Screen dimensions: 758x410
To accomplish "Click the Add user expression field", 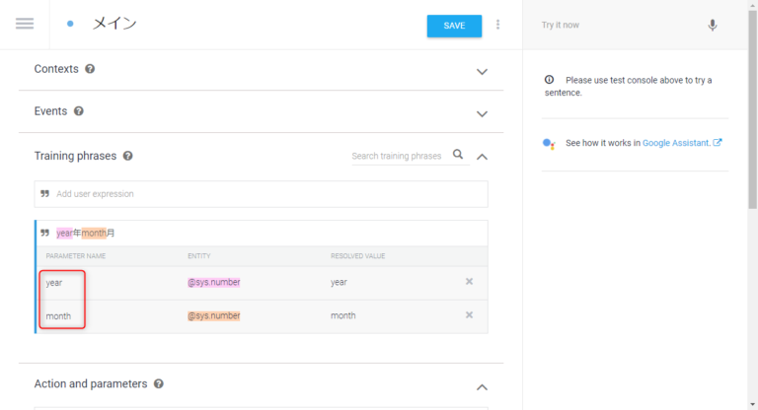I will [266, 194].
